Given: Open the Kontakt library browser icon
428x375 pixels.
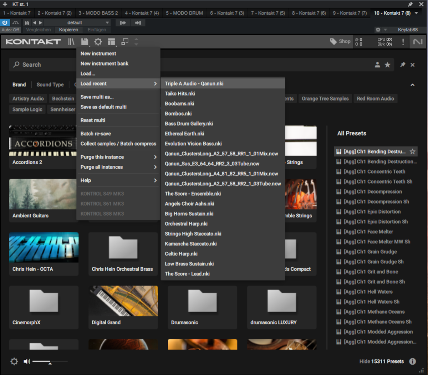Looking at the screenshot, I should click(x=71, y=42).
